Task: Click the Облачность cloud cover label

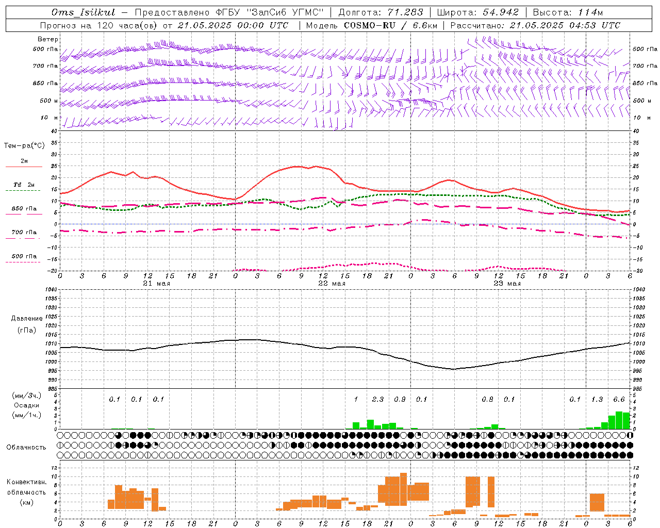Action: click(x=26, y=448)
